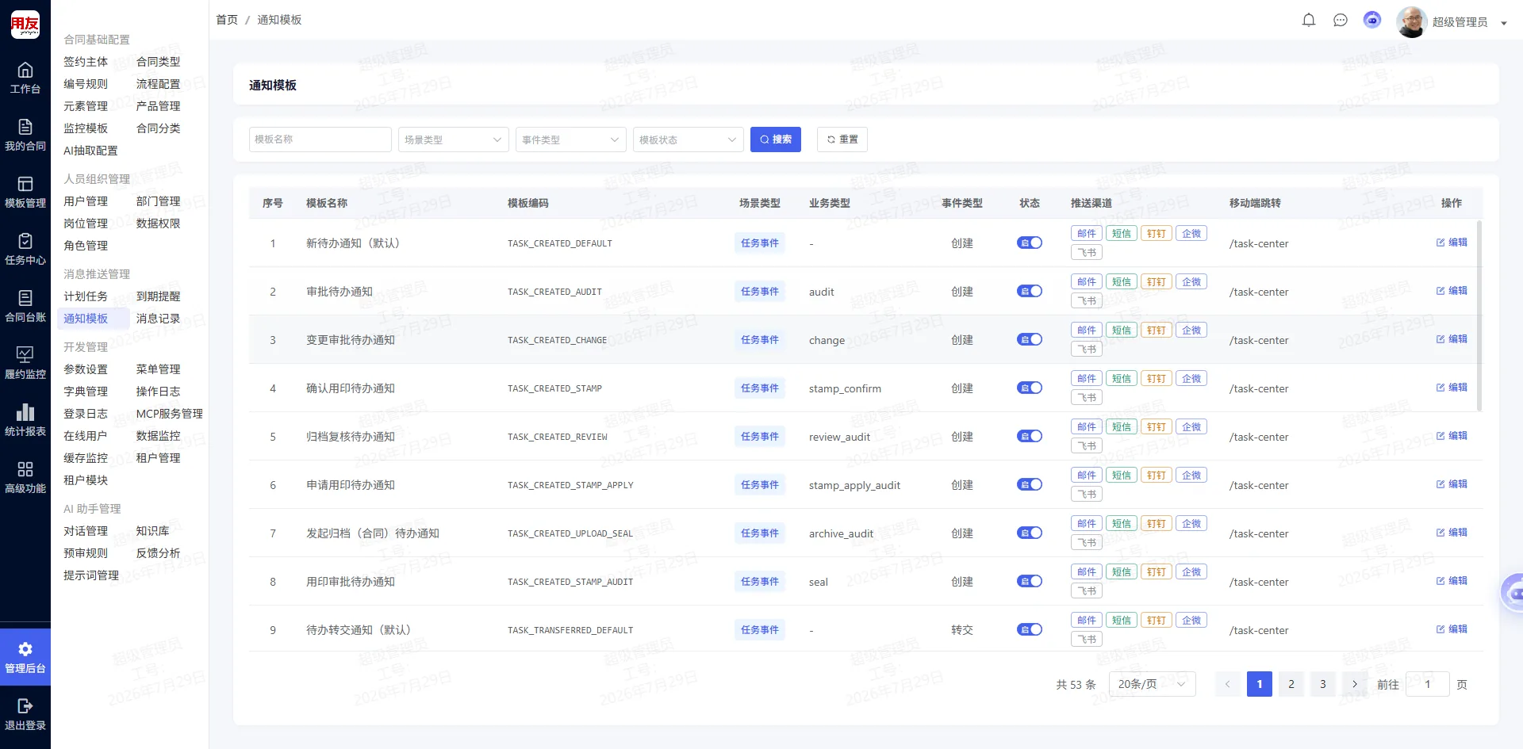Toggle status switch for 归档复核待办通知

coord(1030,437)
